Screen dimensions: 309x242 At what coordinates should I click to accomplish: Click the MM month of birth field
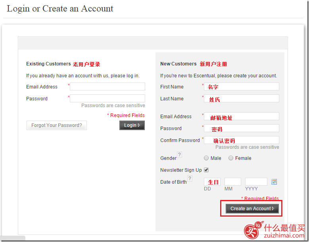[x=233, y=182]
